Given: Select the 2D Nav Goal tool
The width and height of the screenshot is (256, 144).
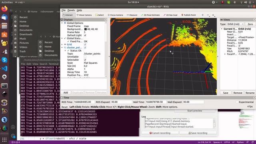Looking at the screenshot, I should click(x=170, y=15).
